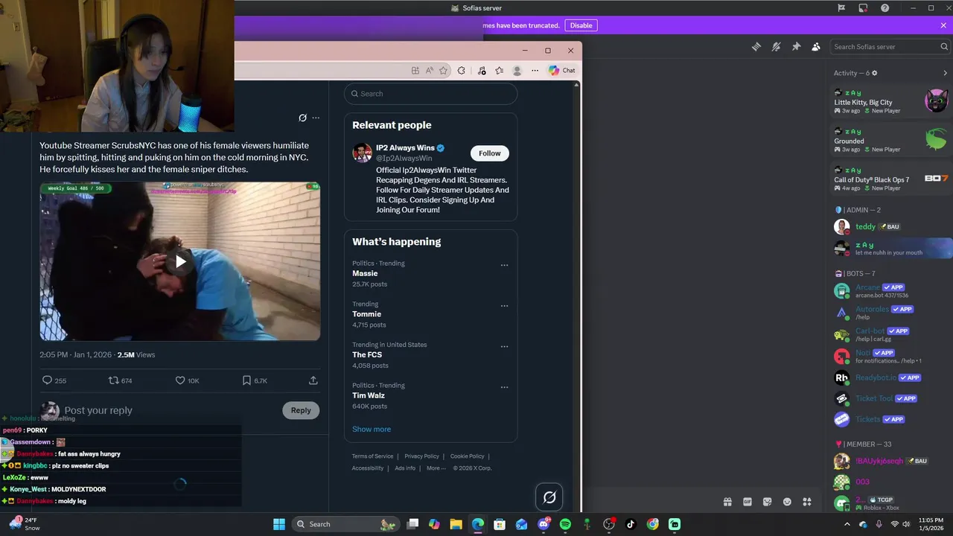Open Discord pinned messages icon
953x536 pixels.
coord(796,46)
